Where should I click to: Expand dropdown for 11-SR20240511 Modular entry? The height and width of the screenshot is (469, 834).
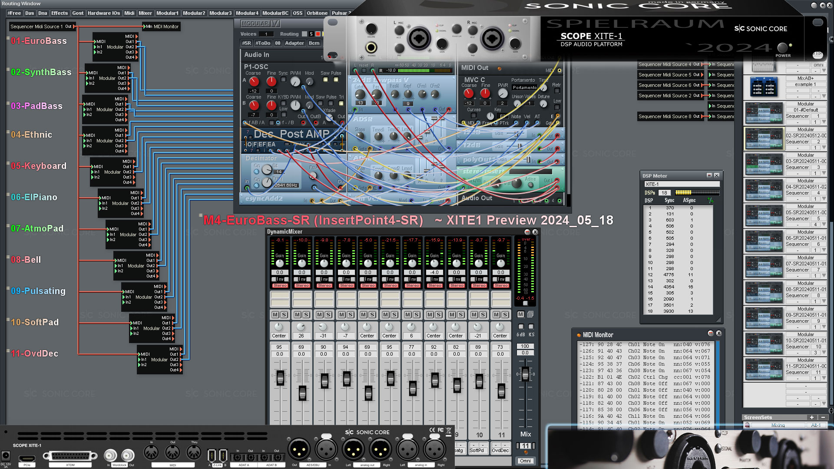tap(824, 378)
